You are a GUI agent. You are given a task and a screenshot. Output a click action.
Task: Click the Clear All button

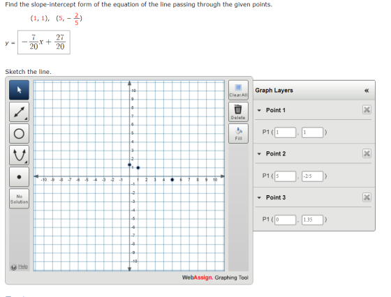pos(238,90)
